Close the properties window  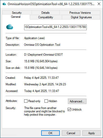99,4
